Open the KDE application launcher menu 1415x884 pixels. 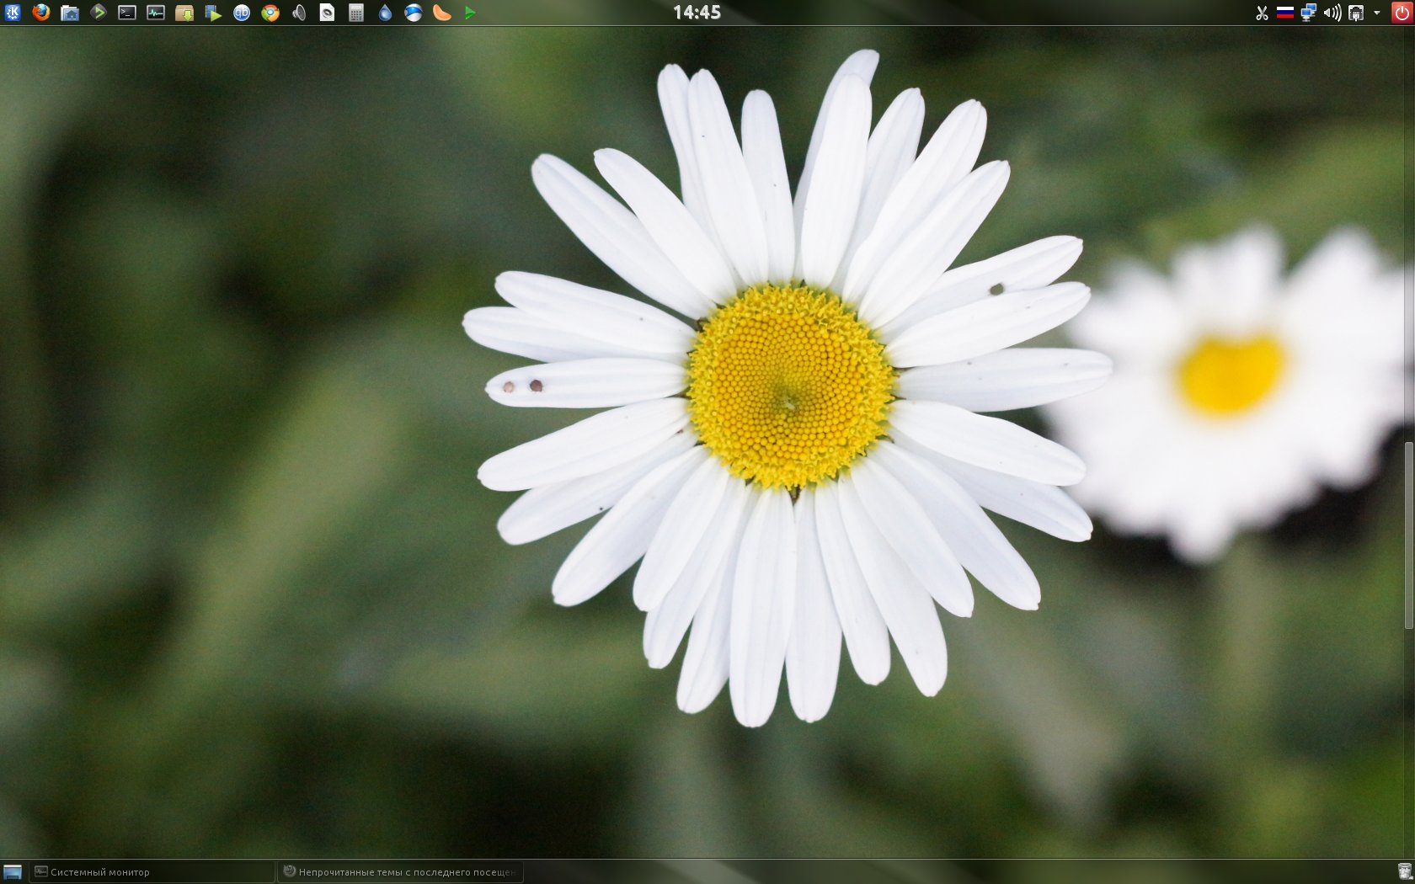point(13,13)
